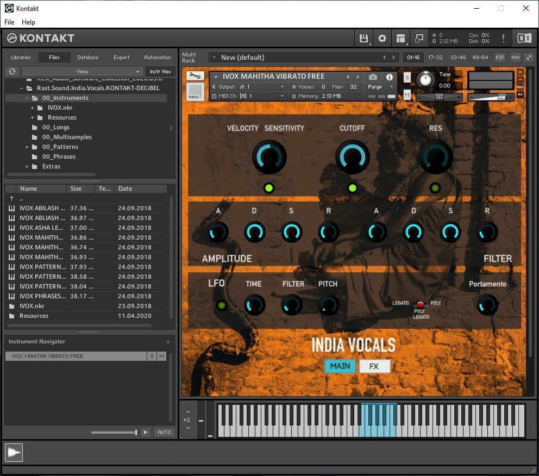This screenshot has width=539, height=476.
Task: Toggle the Velocity Sensitivity LED button
Action: [269, 188]
